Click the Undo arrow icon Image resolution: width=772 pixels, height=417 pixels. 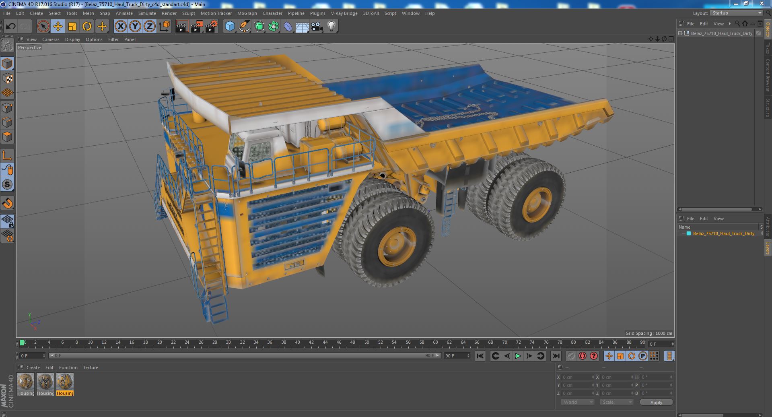point(10,27)
